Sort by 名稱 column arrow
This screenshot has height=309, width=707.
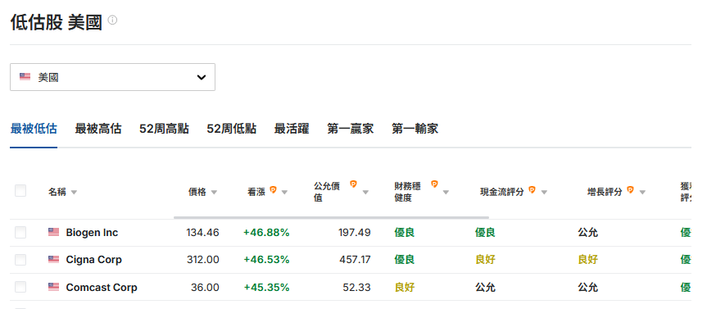coord(74,193)
